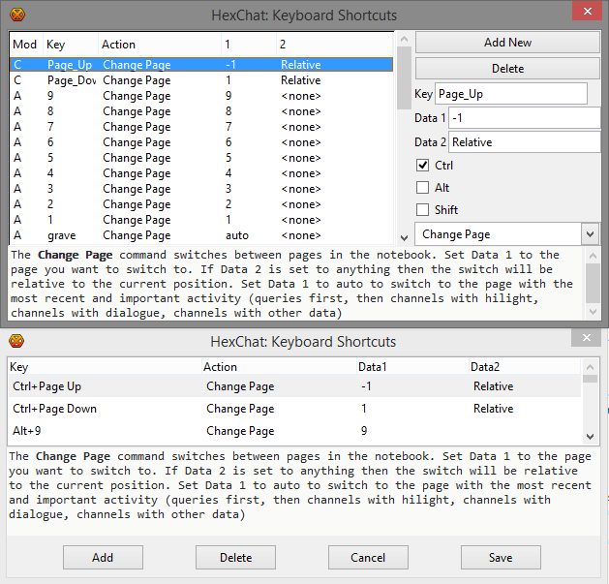The image size is (609, 584).
Task: Click the Cancel button
Action: tap(368, 557)
